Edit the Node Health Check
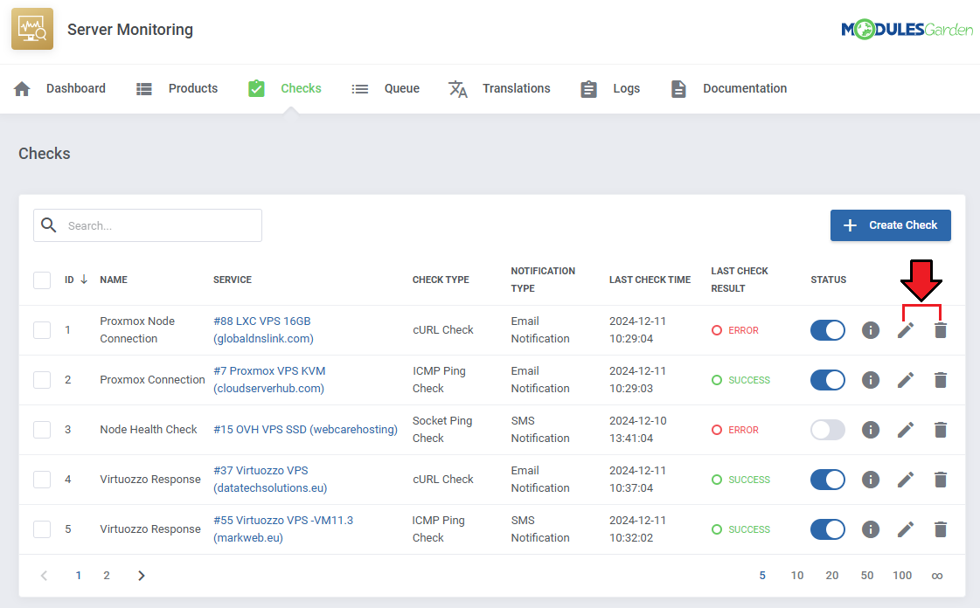 [x=906, y=430]
